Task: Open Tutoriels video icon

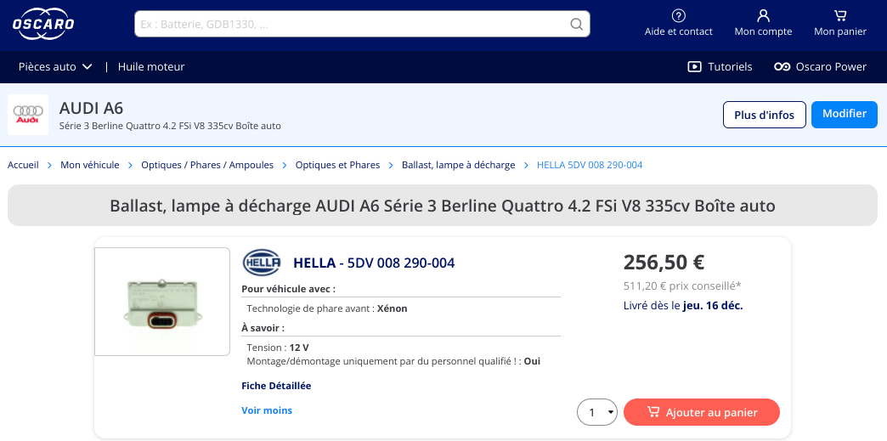Action: (694, 66)
